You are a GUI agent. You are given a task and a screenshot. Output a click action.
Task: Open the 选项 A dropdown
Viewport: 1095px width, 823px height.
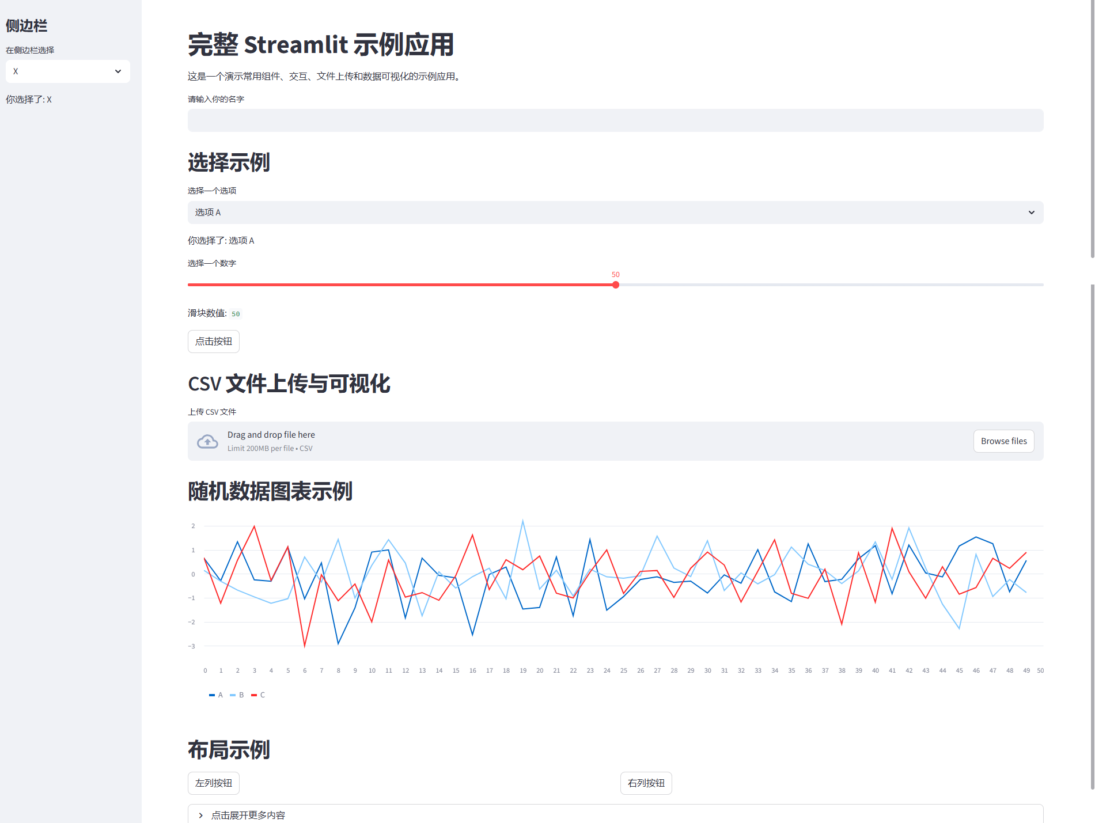pos(615,213)
